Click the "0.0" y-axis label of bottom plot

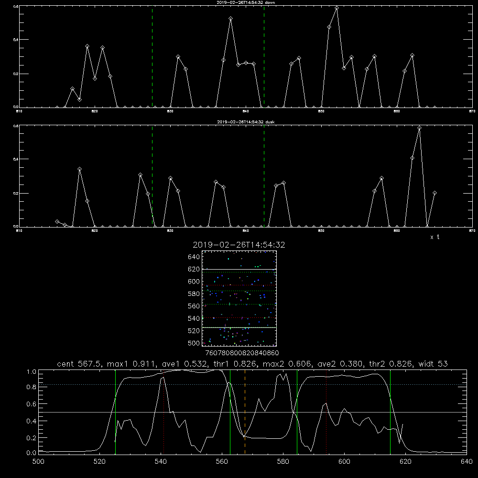(x=32, y=453)
